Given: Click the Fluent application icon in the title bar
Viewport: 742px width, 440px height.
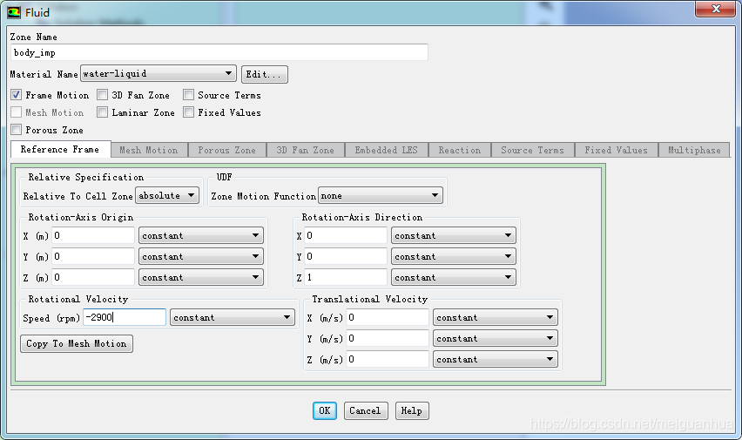Looking at the screenshot, I should click(x=14, y=12).
